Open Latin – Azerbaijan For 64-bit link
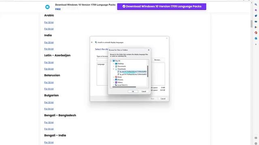This screenshot has height=145, width=259. tap(49, 69)
